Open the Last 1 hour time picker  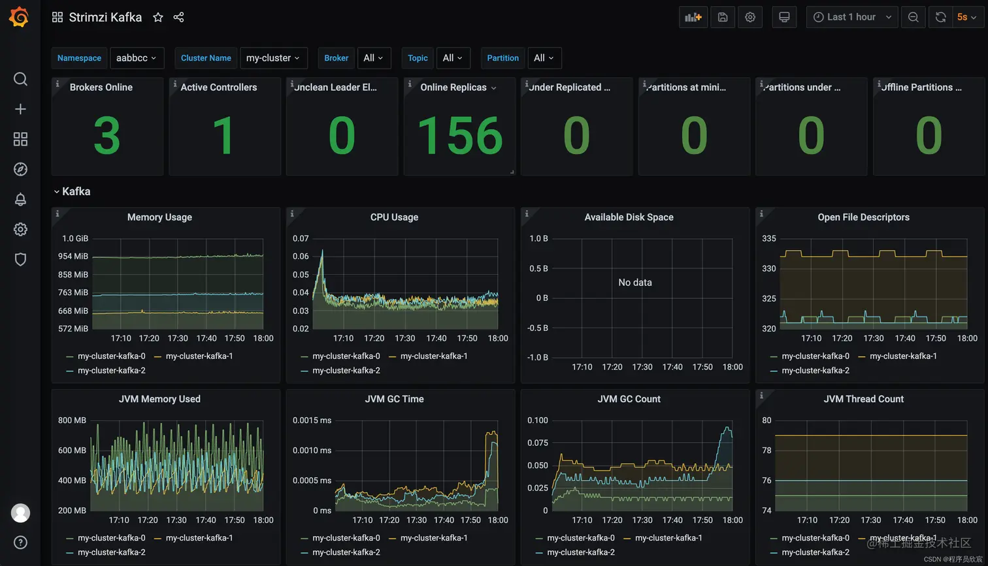852,18
